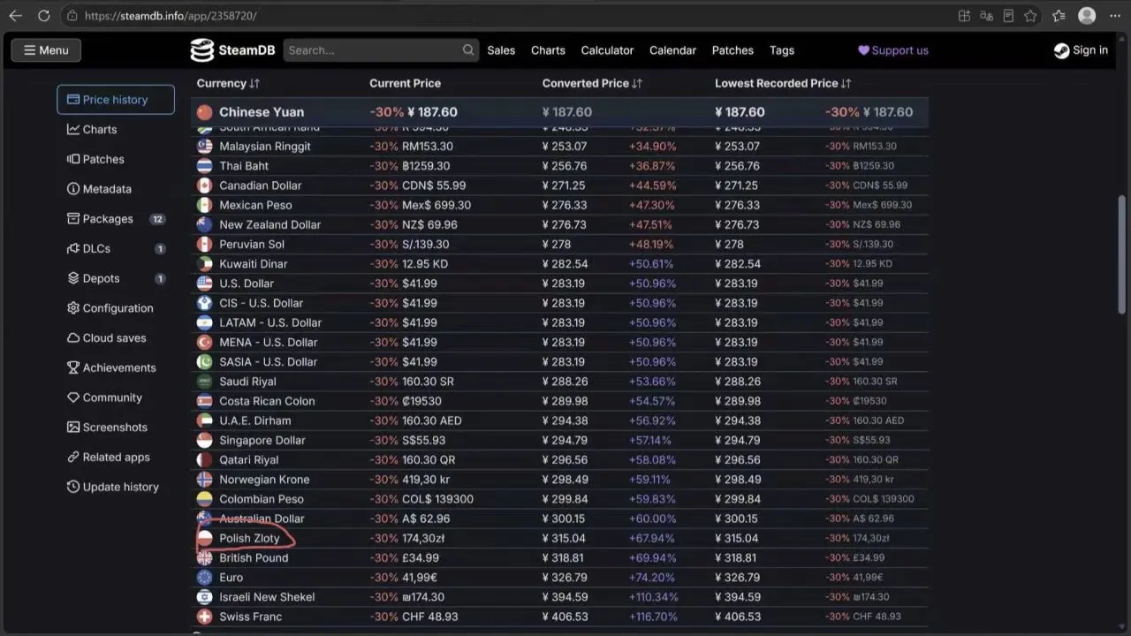
Task: Click the search magnifier icon
Action: (x=469, y=50)
